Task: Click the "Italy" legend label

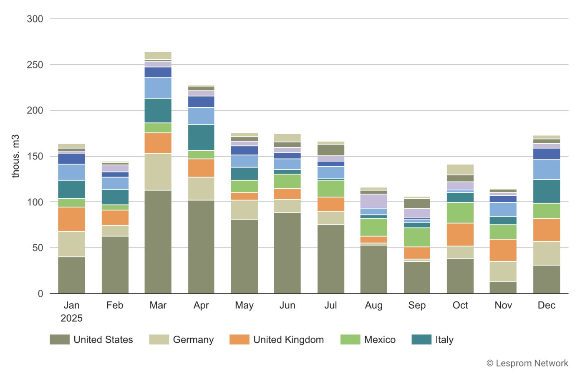Action: click(x=444, y=339)
